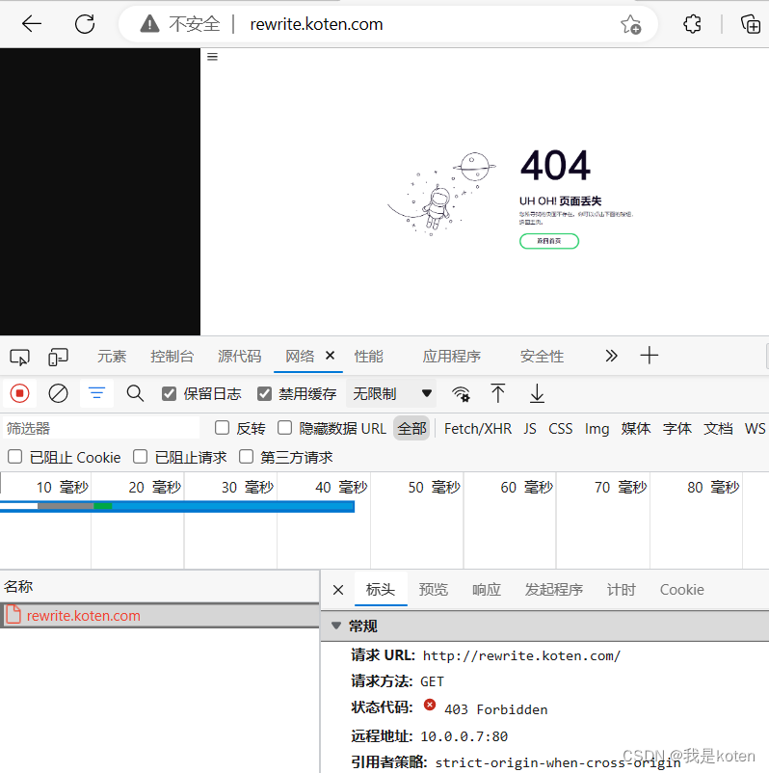769x773 pixels.
Task: Toggle device emulation icon in DevTools
Action: tap(58, 357)
